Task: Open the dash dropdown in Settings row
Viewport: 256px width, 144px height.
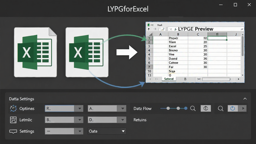Action: click(64, 131)
